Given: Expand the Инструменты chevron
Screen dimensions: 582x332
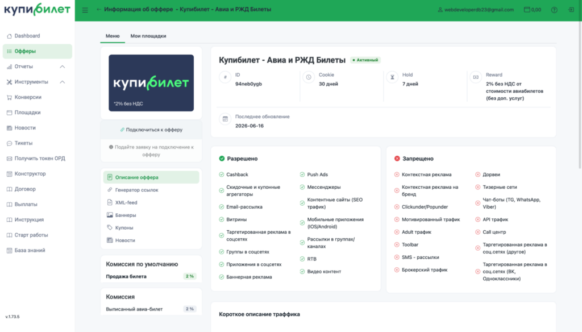Looking at the screenshot, I should point(63,82).
